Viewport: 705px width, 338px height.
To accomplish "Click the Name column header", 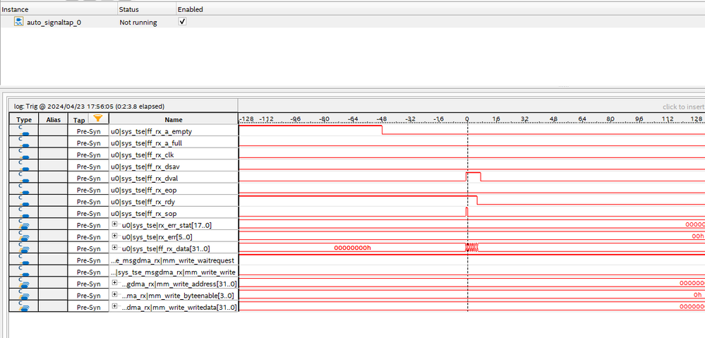I will pos(174,119).
